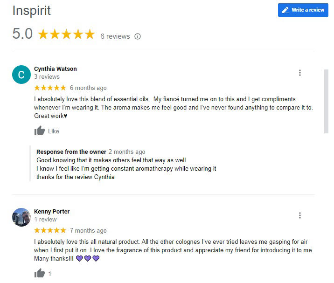Viewport: 334px width, 283px height.
Task: Click the info icon beside 6 reviews
Action: coord(138,36)
